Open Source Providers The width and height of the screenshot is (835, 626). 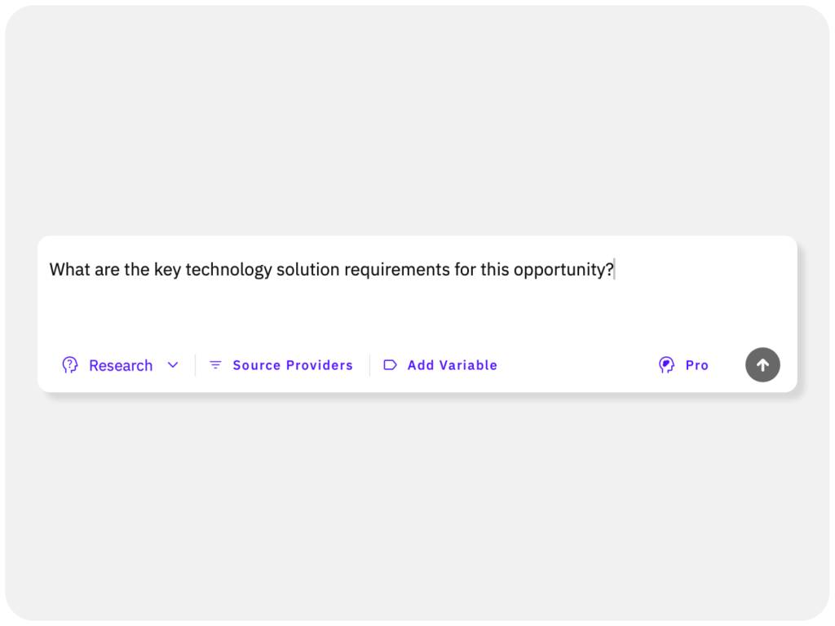[x=293, y=365]
